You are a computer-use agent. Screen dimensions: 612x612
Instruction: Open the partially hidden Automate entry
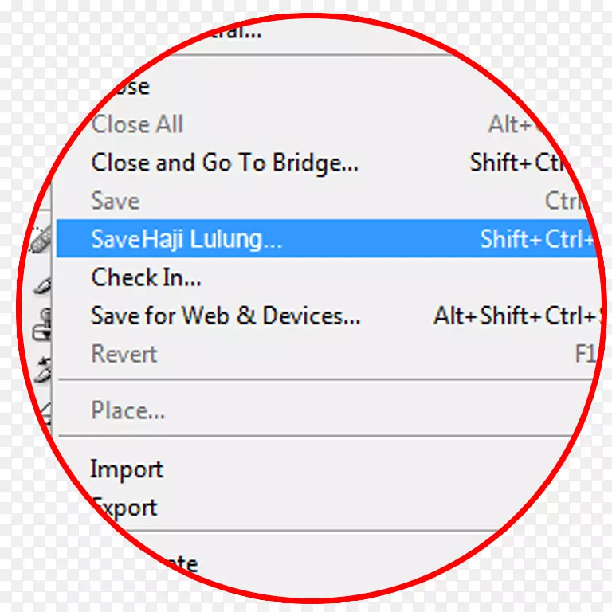178,564
